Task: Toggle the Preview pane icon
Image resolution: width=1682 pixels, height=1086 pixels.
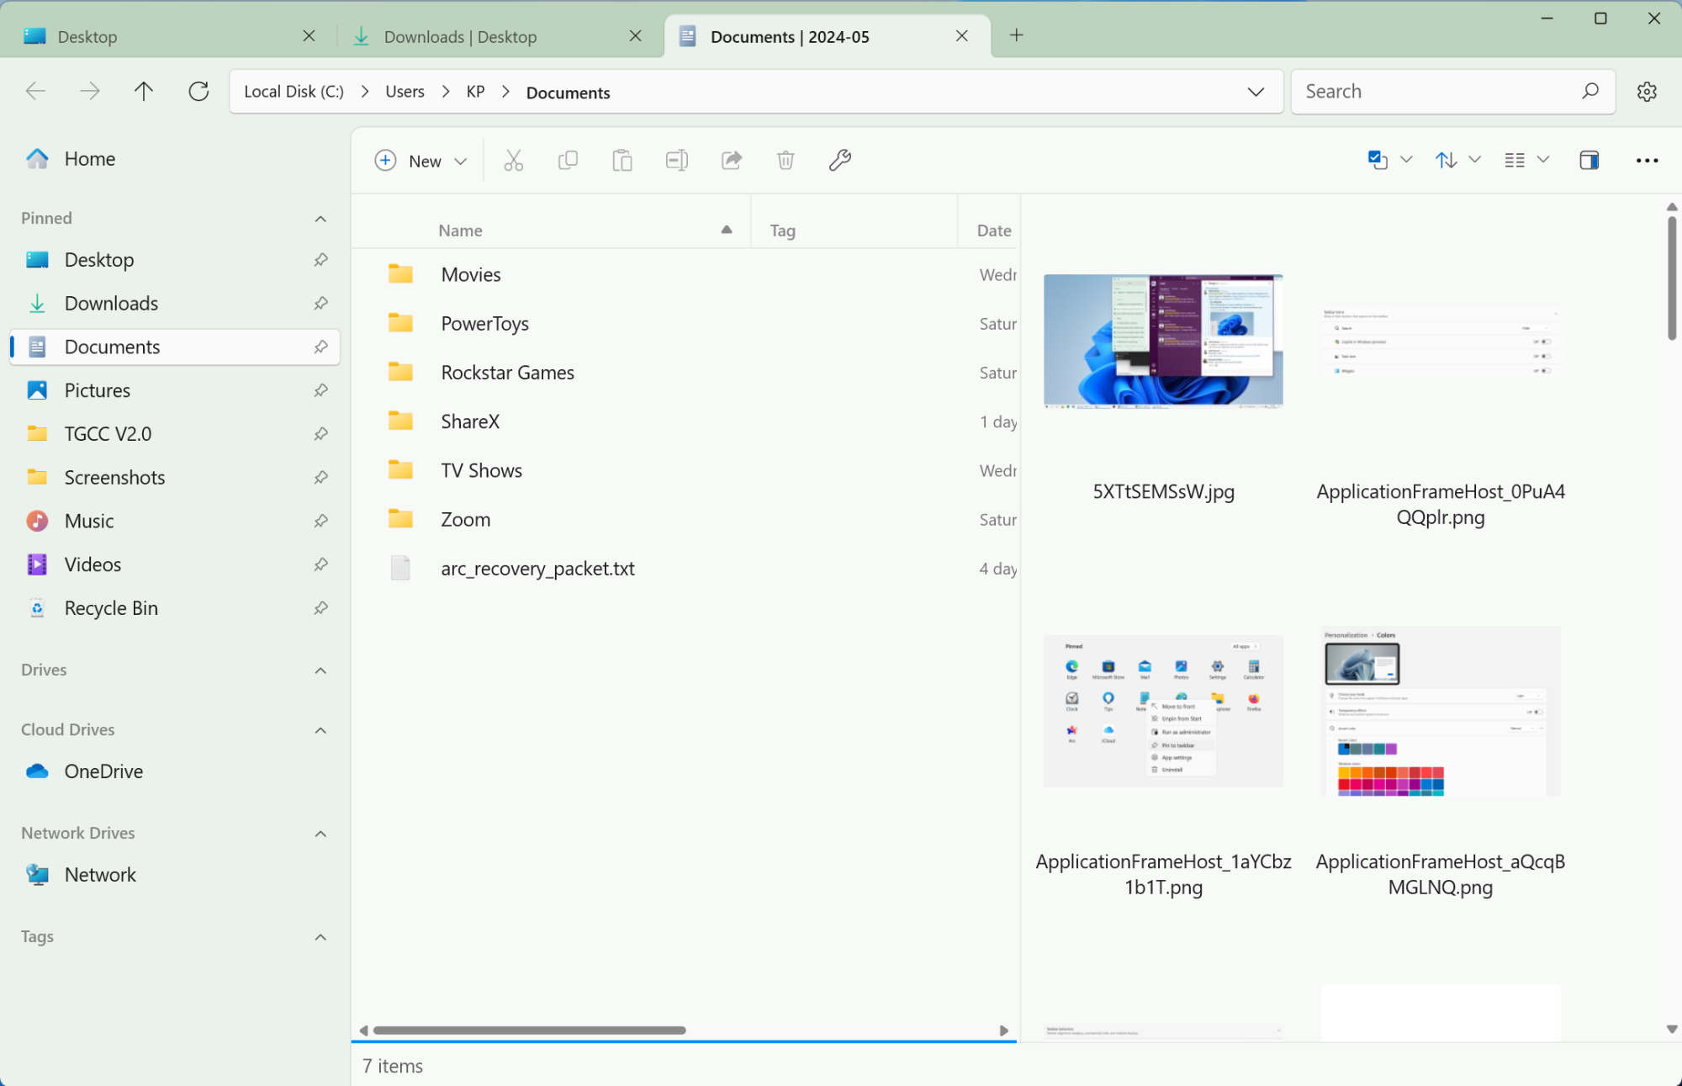Action: 1589,159
